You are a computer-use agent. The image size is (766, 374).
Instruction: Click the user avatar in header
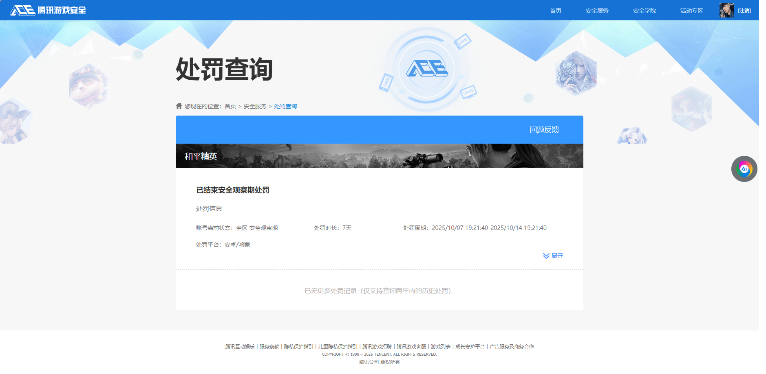pos(726,10)
